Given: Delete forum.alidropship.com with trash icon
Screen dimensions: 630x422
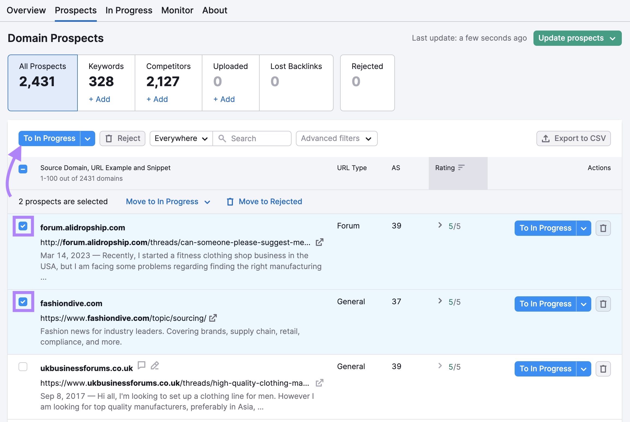Looking at the screenshot, I should click(603, 228).
